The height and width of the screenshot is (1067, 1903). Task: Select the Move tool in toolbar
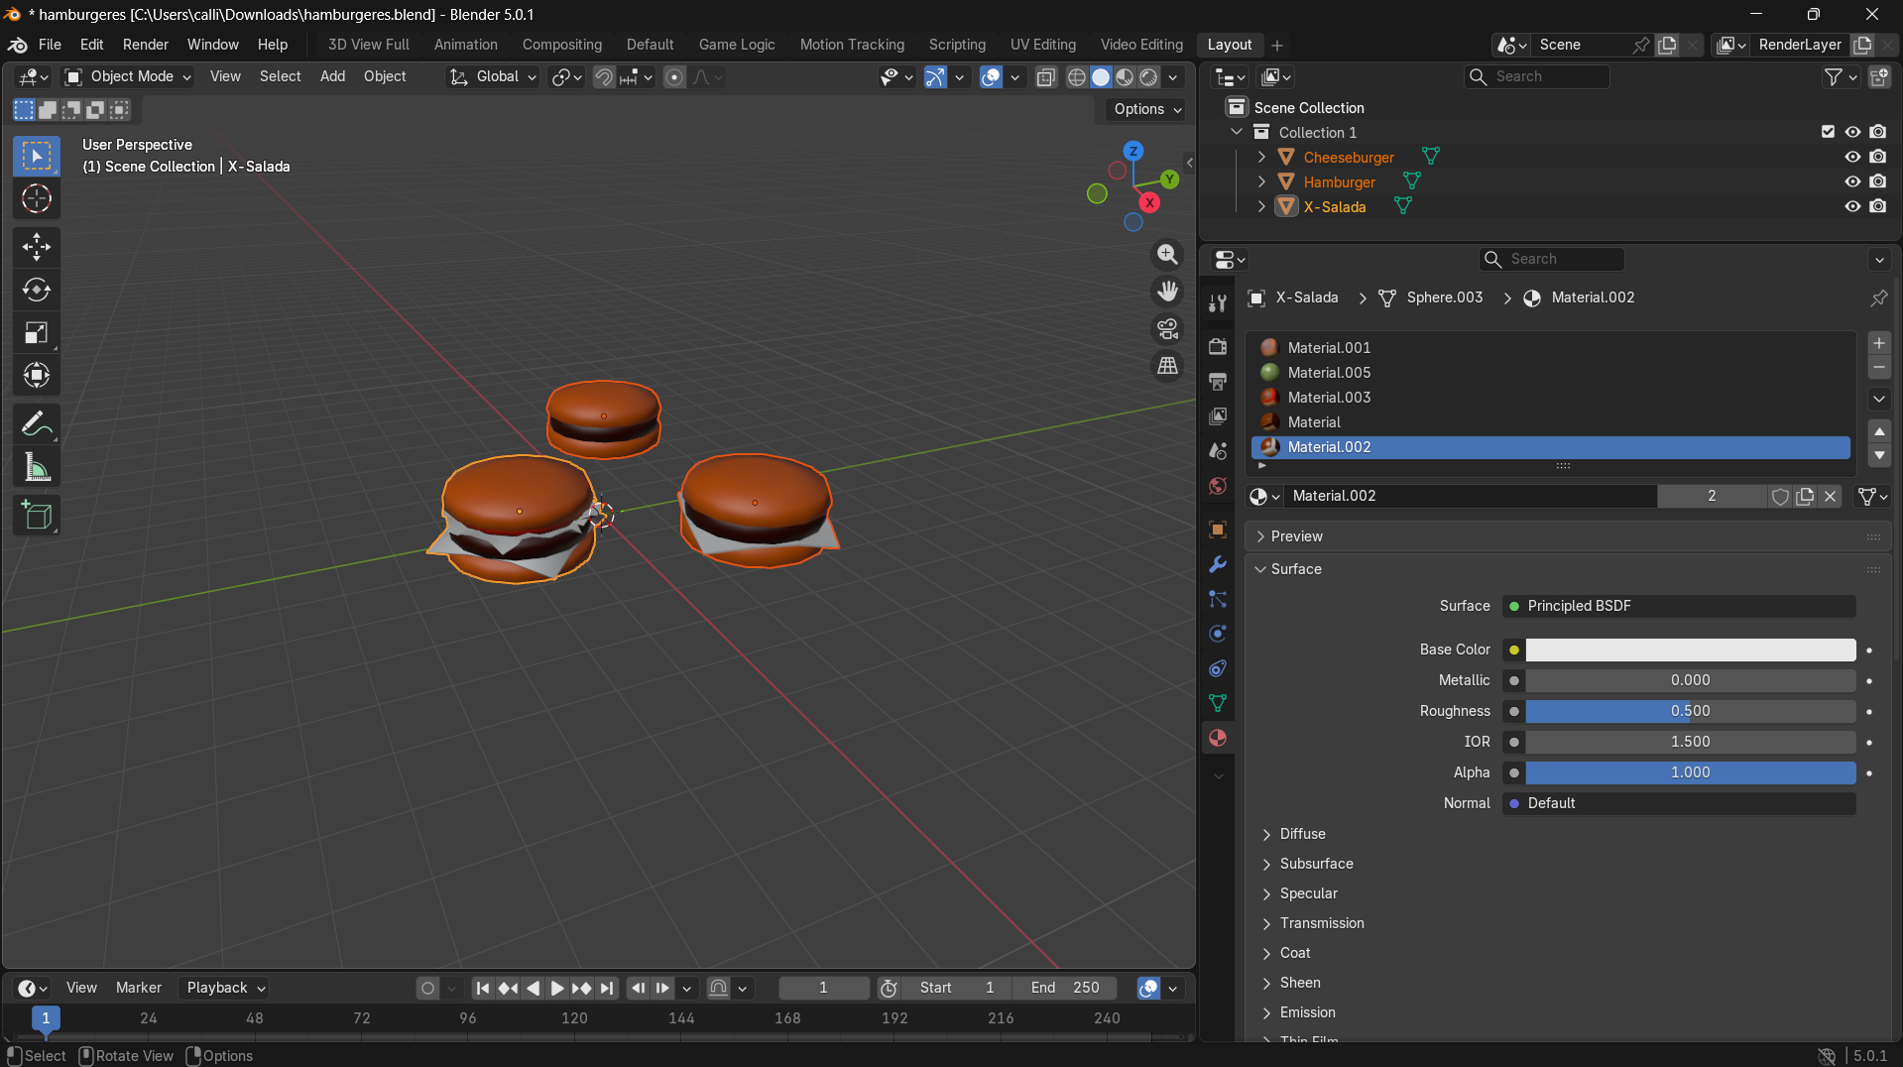[x=37, y=247]
